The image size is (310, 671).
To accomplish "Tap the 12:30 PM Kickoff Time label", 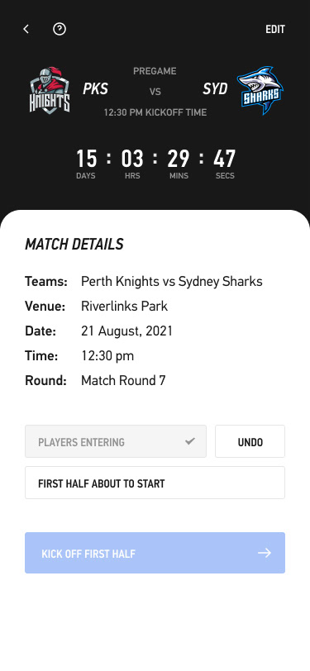I will click(x=155, y=112).
